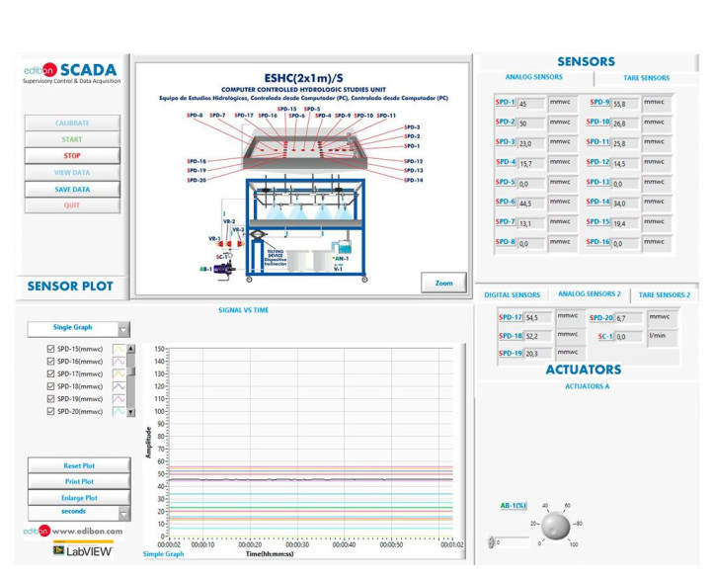Click SPD-20 plot line style icon

pos(119,411)
